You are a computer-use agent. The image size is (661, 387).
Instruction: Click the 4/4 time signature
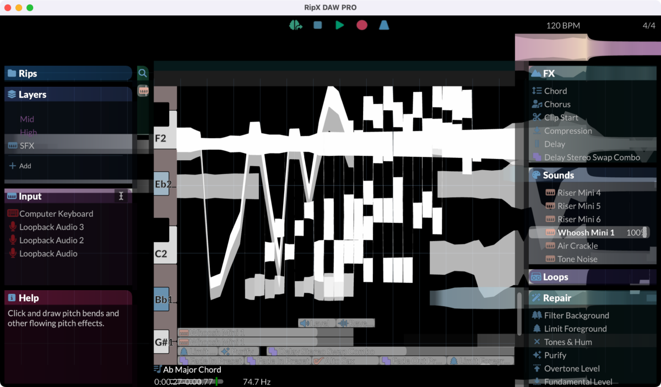(x=648, y=25)
